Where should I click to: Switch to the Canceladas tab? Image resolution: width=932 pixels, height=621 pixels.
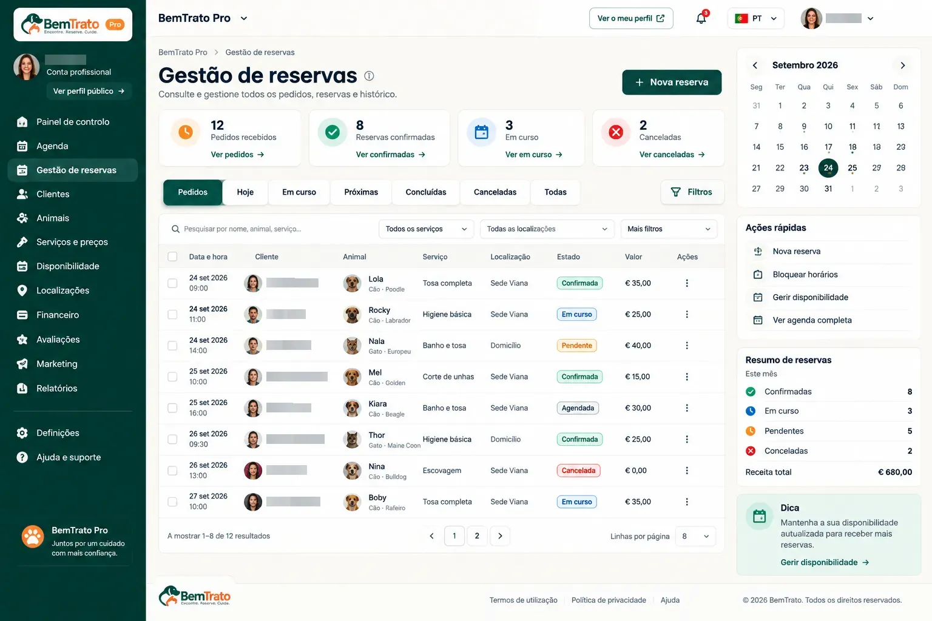495,192
